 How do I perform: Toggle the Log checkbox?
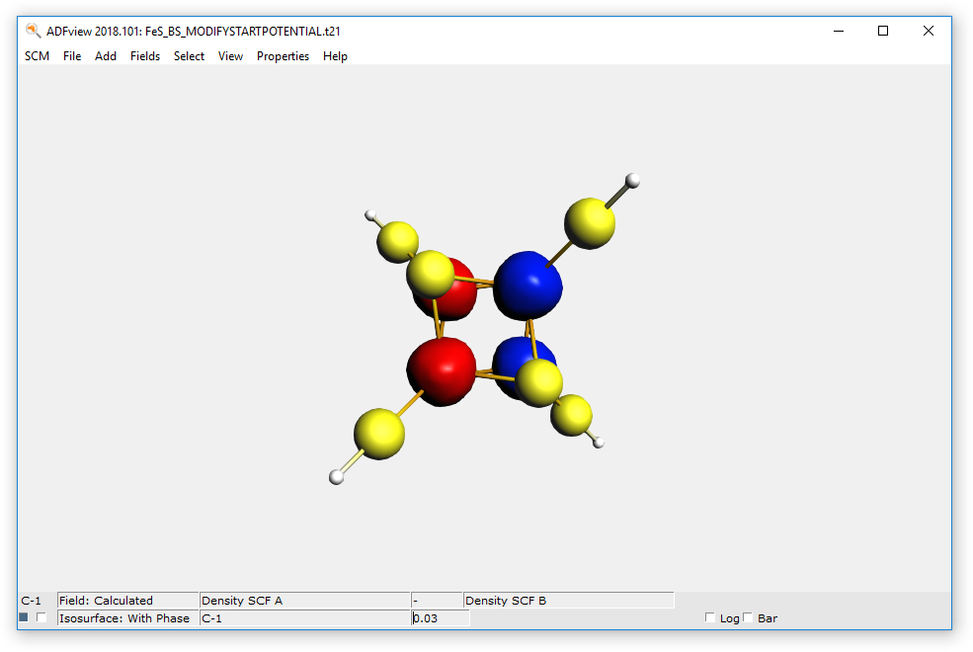(710, 617)
